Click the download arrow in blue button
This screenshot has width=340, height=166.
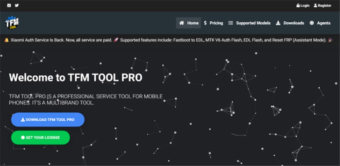pyautogui.click(x=23, y=120)
